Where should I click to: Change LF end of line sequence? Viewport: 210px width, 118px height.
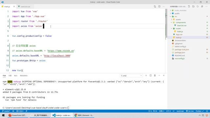[174, 111]
